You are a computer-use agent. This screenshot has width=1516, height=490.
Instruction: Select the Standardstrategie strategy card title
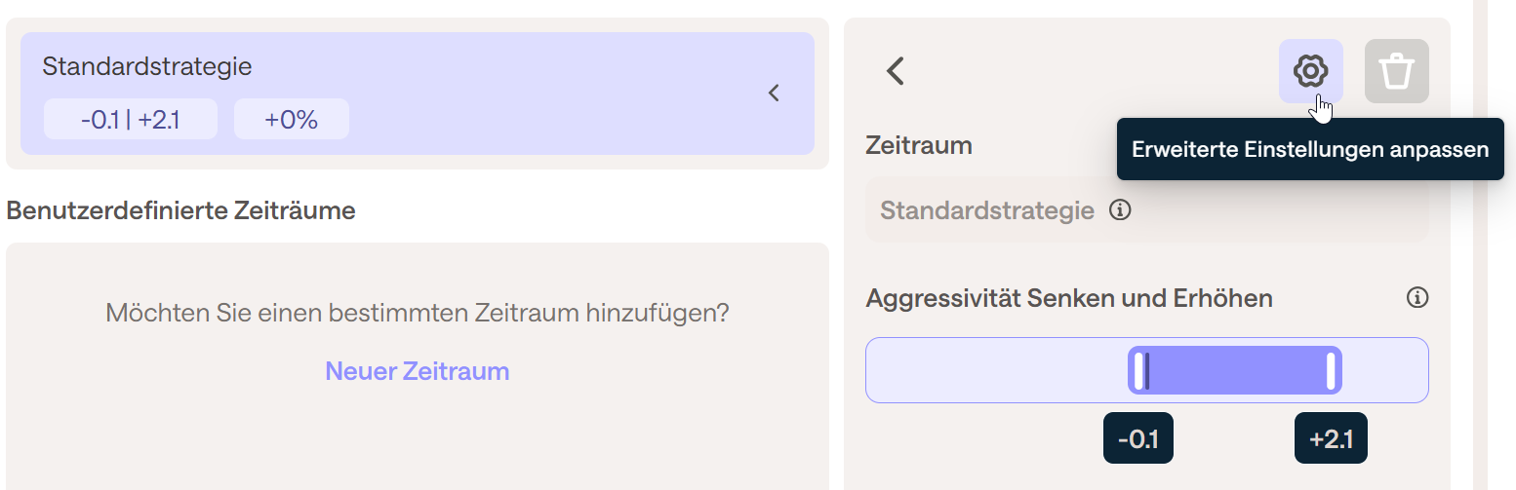pyautogui.click(x=147, y=66)
